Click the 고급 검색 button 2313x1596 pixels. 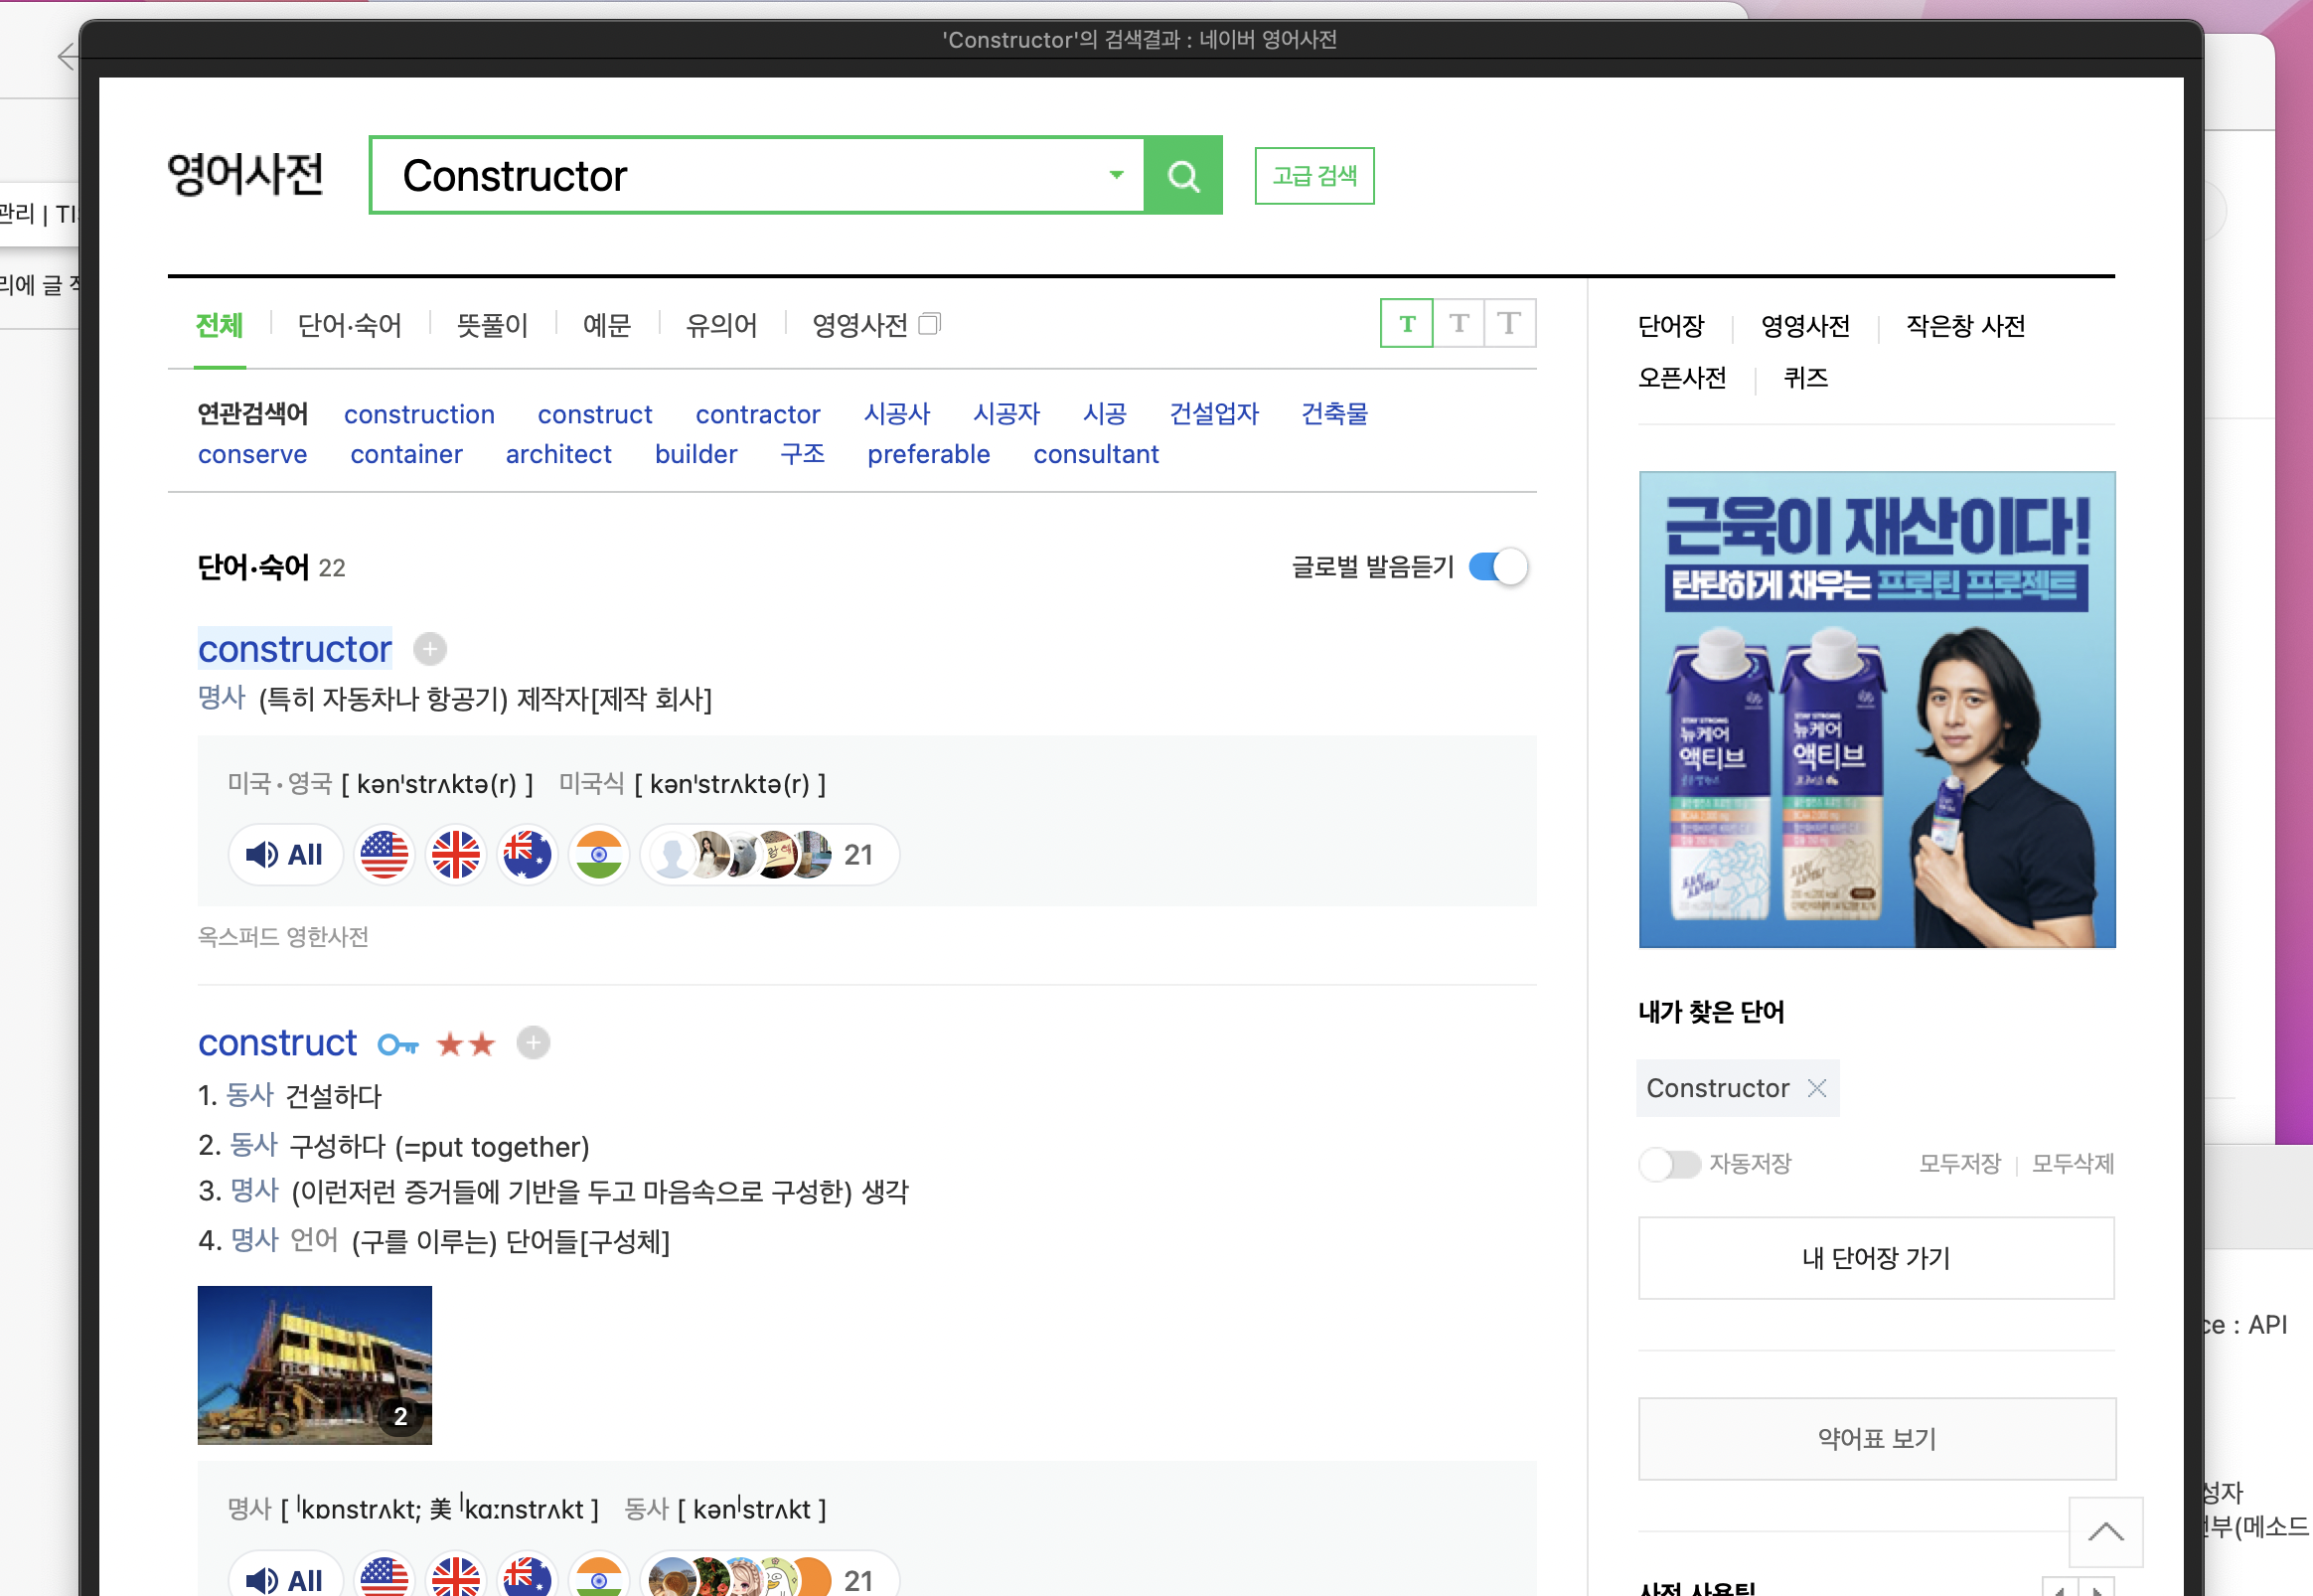click(x=1313, y=176)
